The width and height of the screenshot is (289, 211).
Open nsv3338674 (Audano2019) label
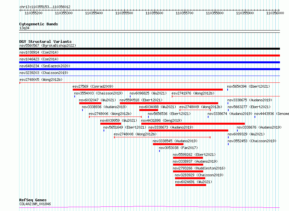(230, 114)
